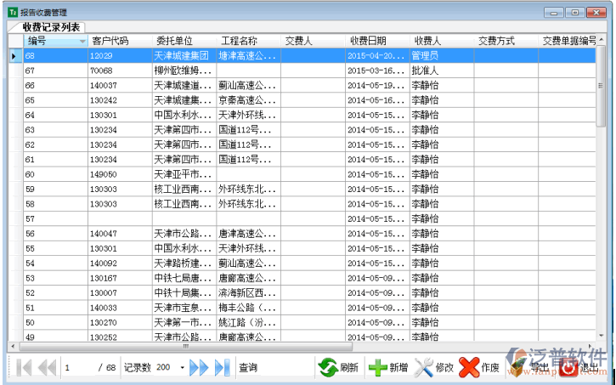Screen dimensions: 616x385
Task: Click 京秦高速公 project cell in row 65
Action: coord(249,100)
